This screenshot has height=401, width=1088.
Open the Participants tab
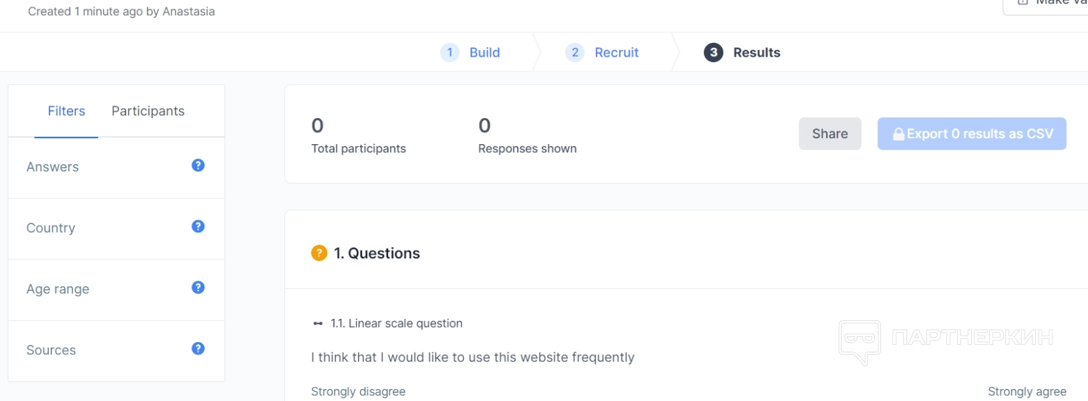(x=148, y=111)
